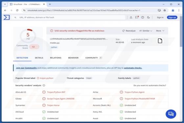Bookmark this page with star icon

(165, 10)
